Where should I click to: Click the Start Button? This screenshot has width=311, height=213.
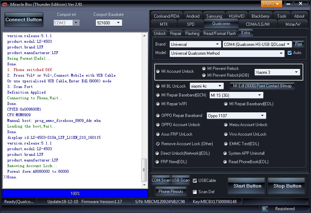point(247,186)
